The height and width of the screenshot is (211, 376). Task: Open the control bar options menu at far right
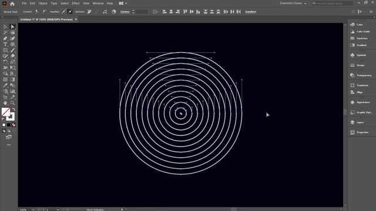click(371, 12)
